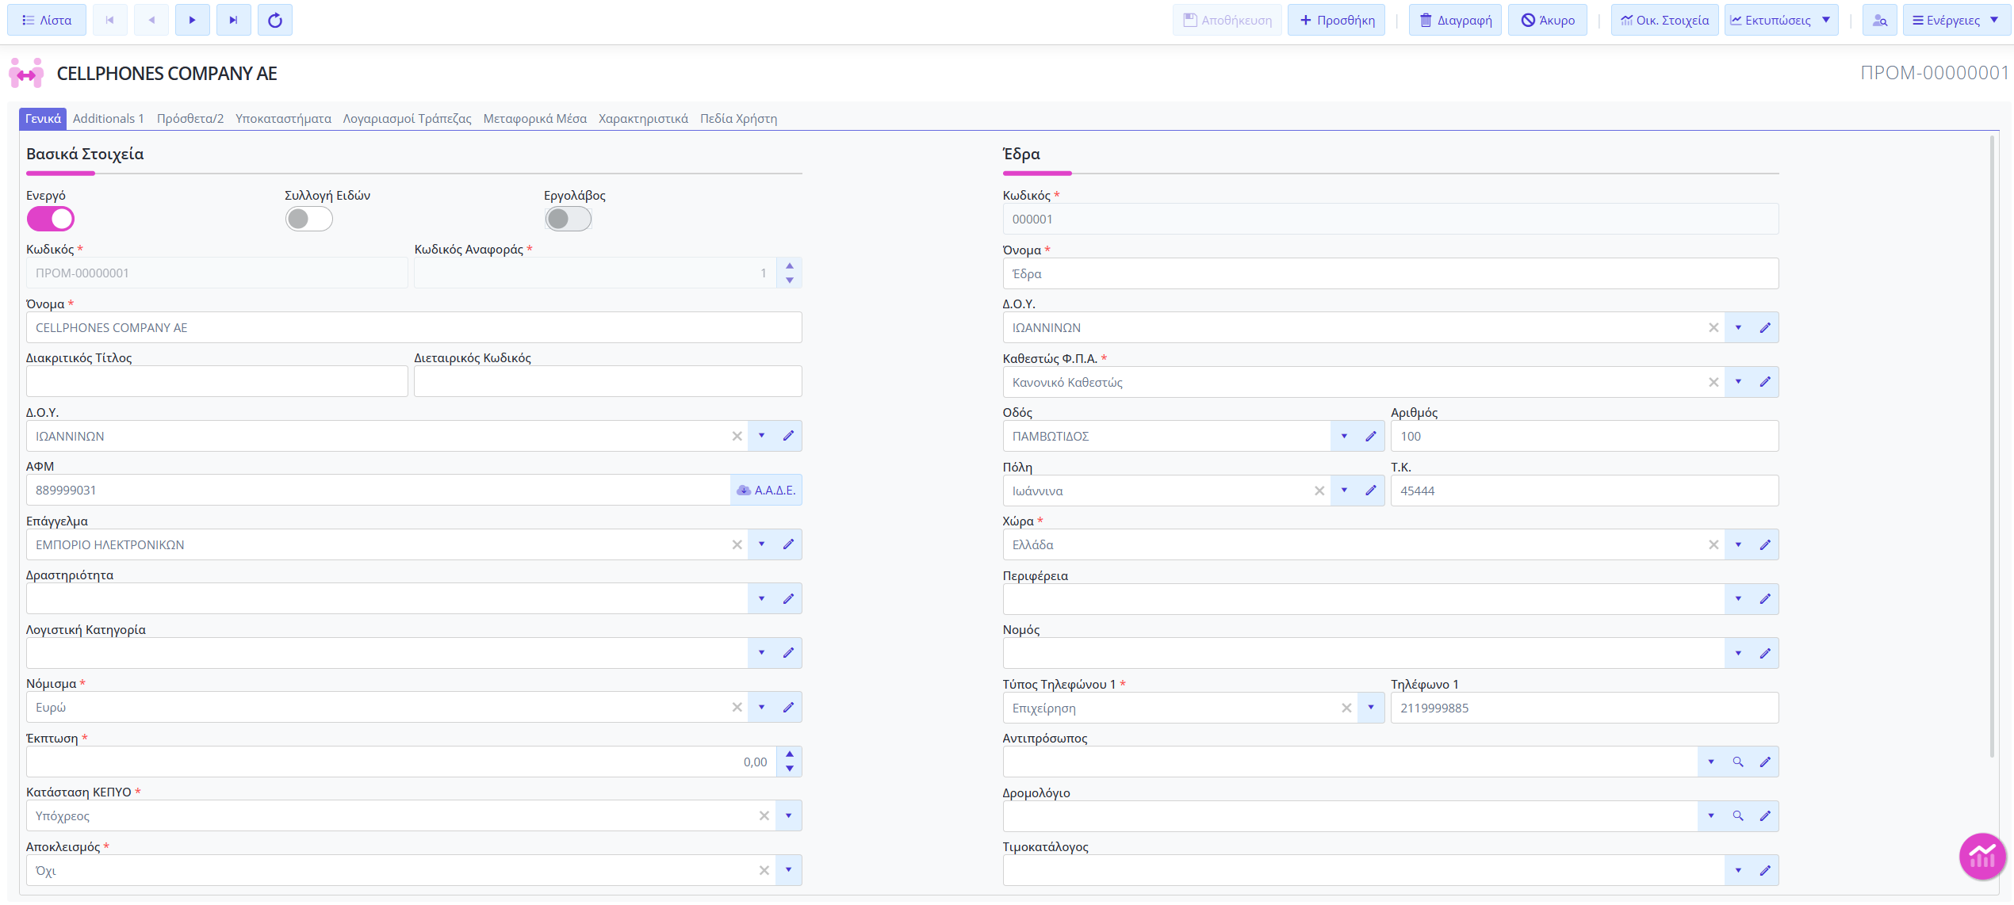Open the user search icon in toolbar
Screen dimensions: 2014x905
tap(1880, 20)
